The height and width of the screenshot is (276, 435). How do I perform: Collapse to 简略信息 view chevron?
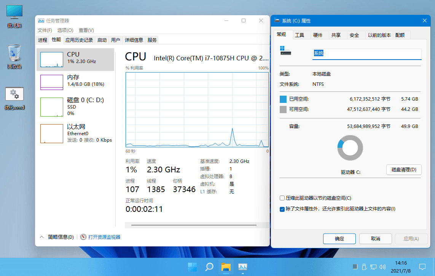pyautogui.click(x=41, y=237)
